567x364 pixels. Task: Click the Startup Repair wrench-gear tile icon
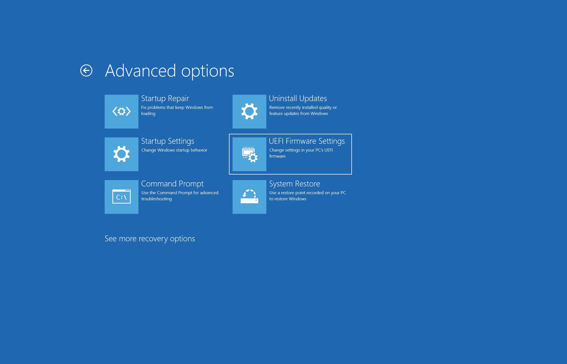point(121,111)
